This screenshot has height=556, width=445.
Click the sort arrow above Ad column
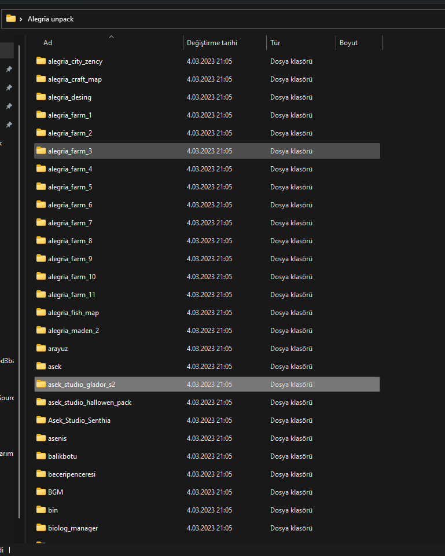coord(111,36)
